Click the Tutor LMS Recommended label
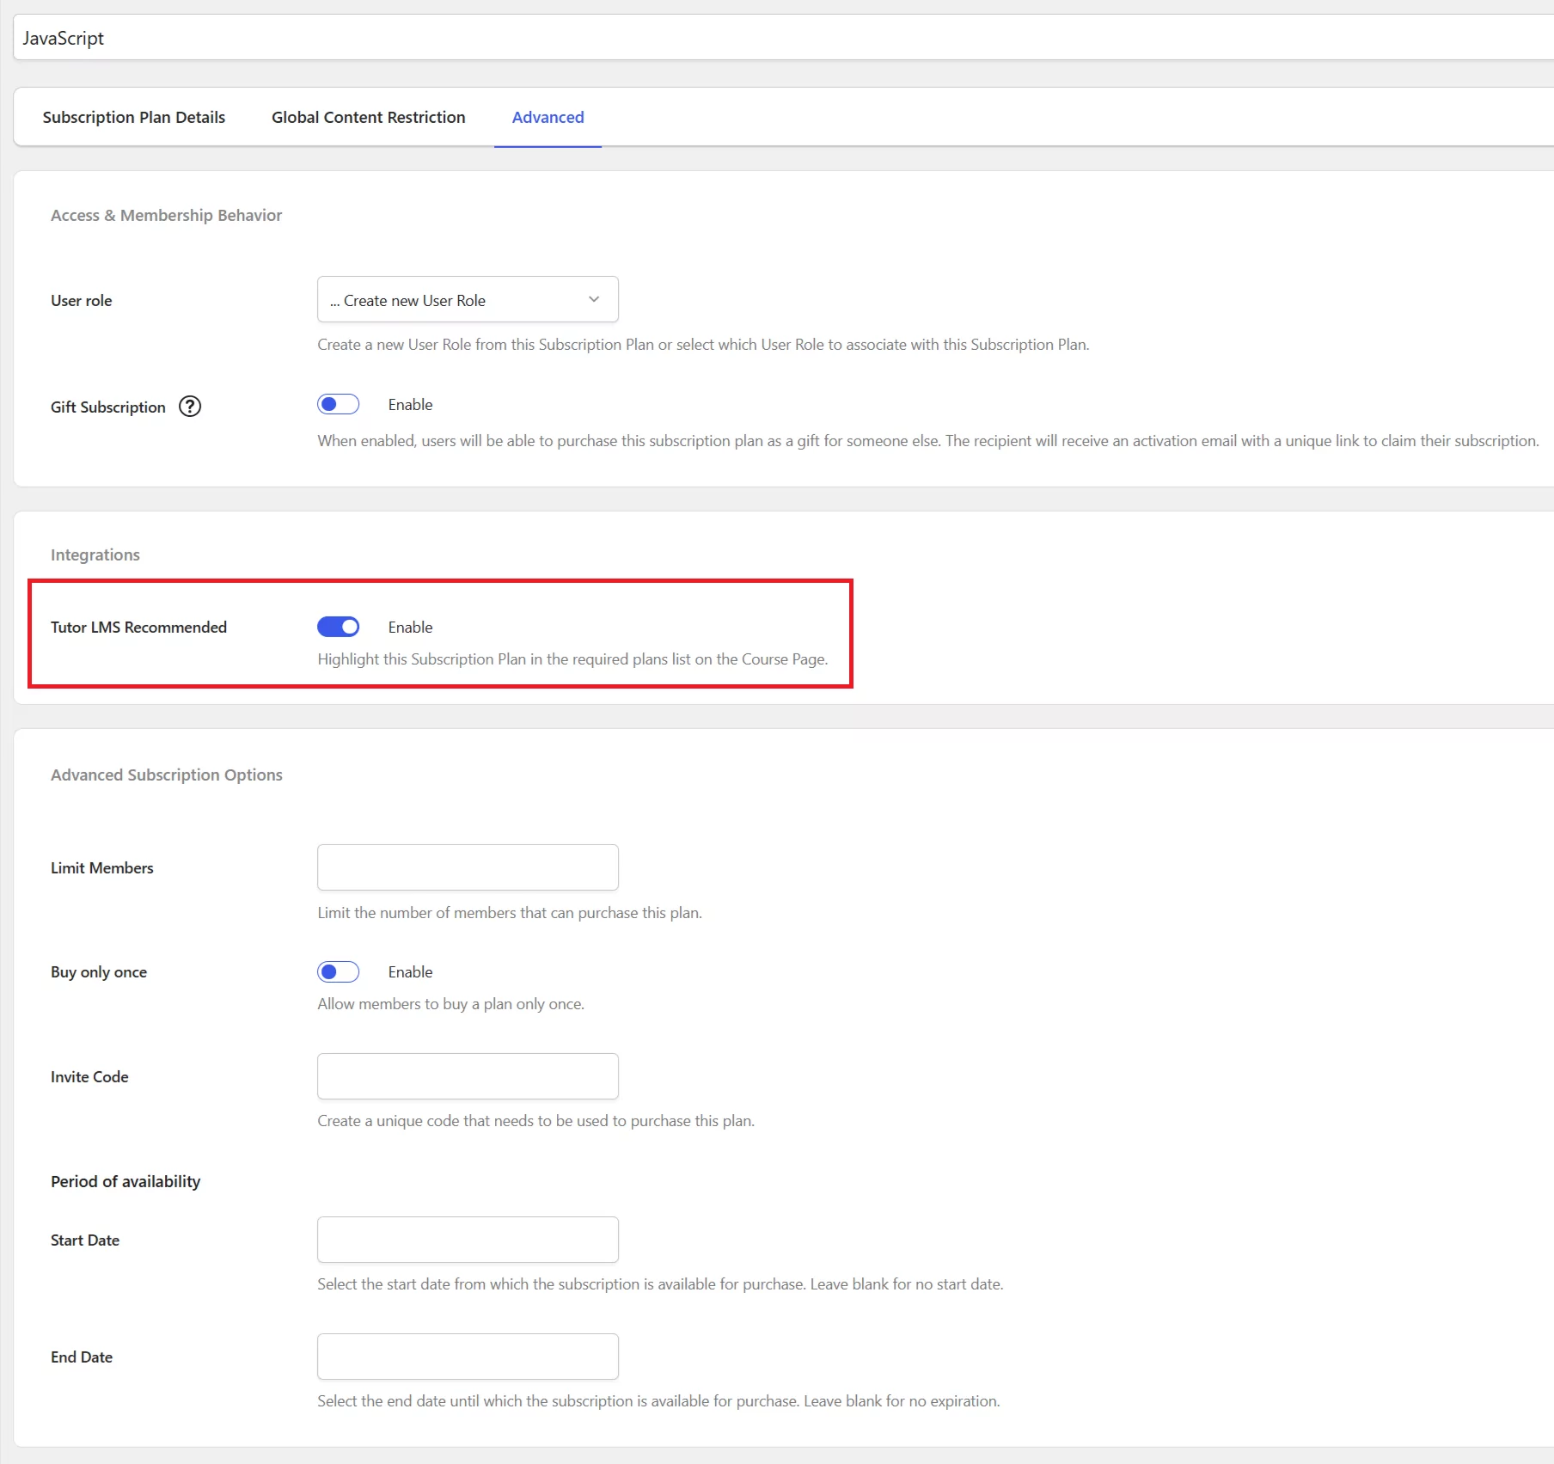The width and height of the screenshot is (1554, 1464). (x=139, y=628)
